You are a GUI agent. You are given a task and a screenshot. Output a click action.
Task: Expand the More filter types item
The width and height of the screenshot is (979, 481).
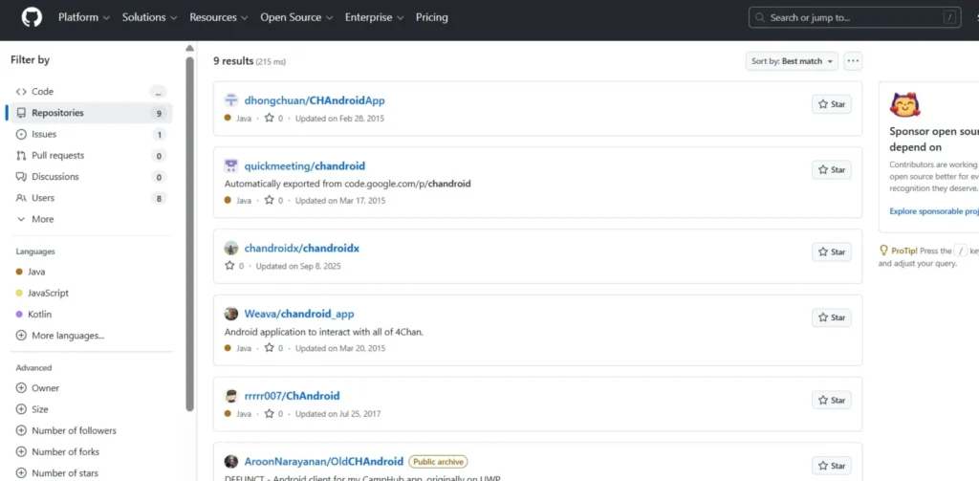(91, 219)
